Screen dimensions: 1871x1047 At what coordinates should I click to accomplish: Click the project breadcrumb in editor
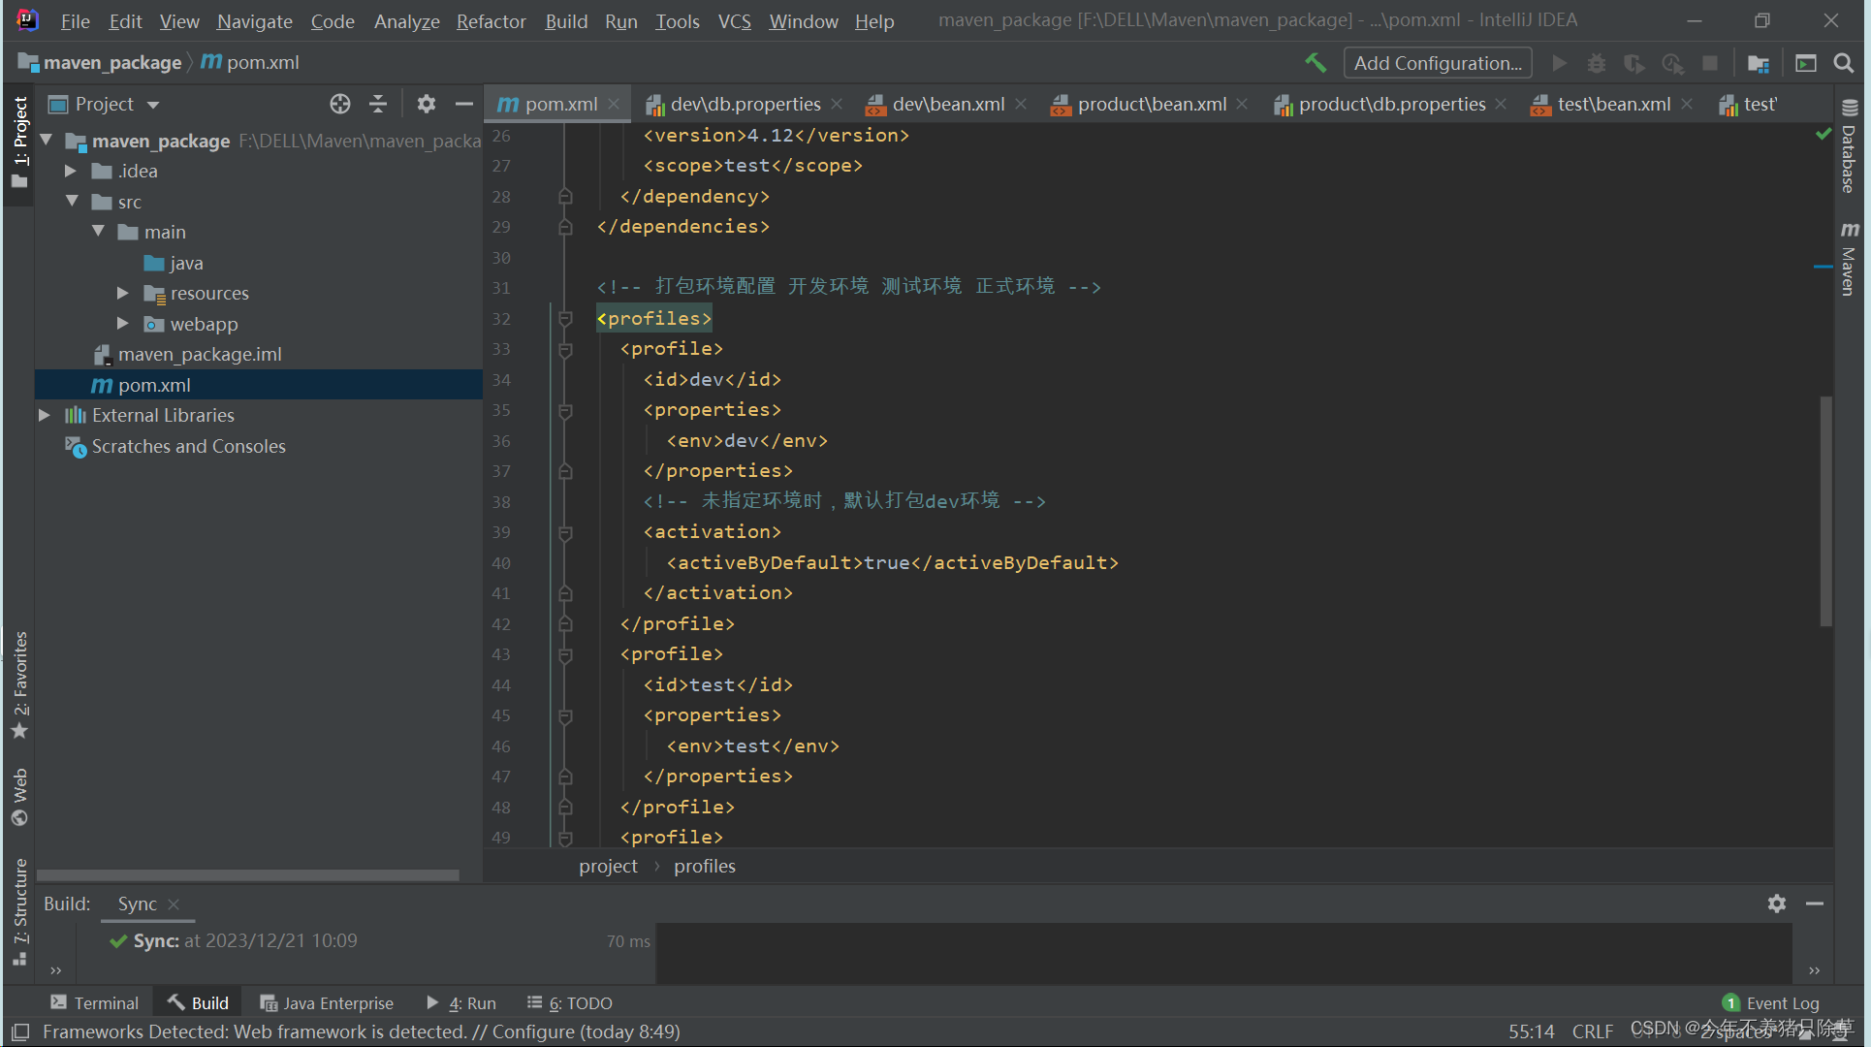point(608,866)
